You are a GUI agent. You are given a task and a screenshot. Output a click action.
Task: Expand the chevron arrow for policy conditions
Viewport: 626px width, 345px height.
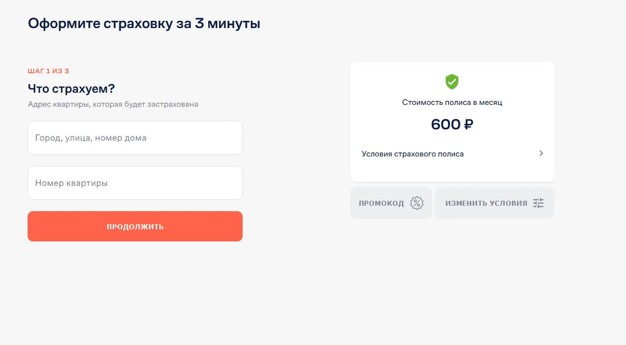point(541,153)
